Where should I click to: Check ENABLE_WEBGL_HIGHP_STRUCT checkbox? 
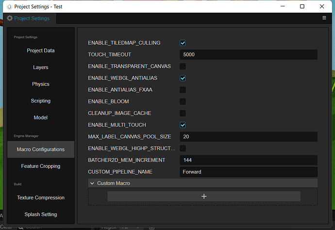[183, 148]
